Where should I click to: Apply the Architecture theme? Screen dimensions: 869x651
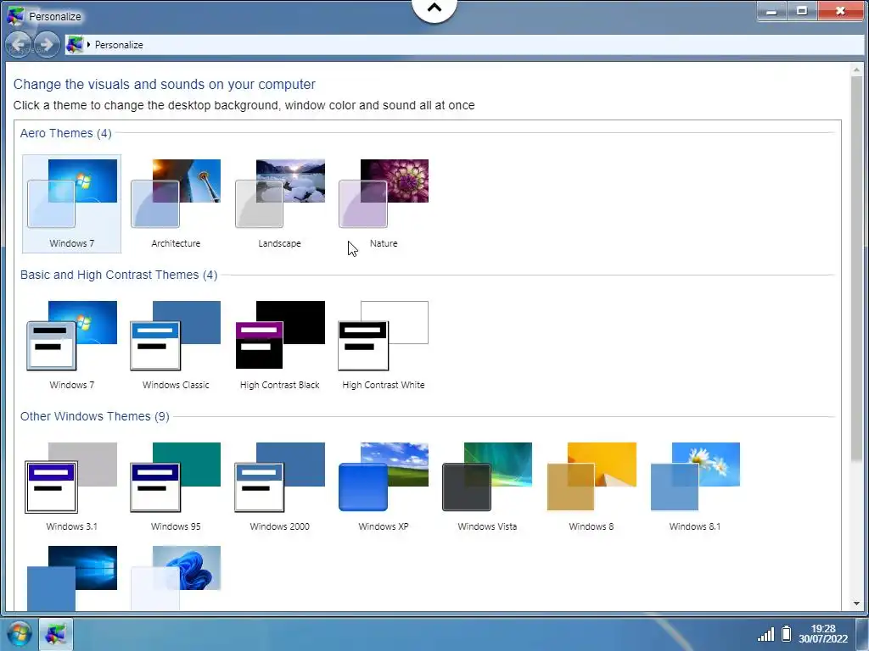176,203
